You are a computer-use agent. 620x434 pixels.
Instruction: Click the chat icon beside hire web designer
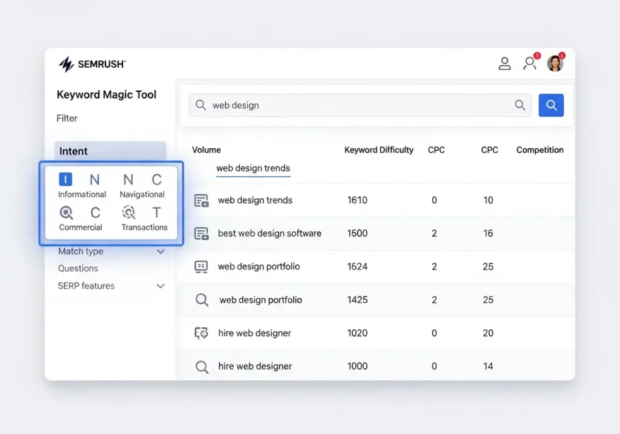(x=202, y=333)
